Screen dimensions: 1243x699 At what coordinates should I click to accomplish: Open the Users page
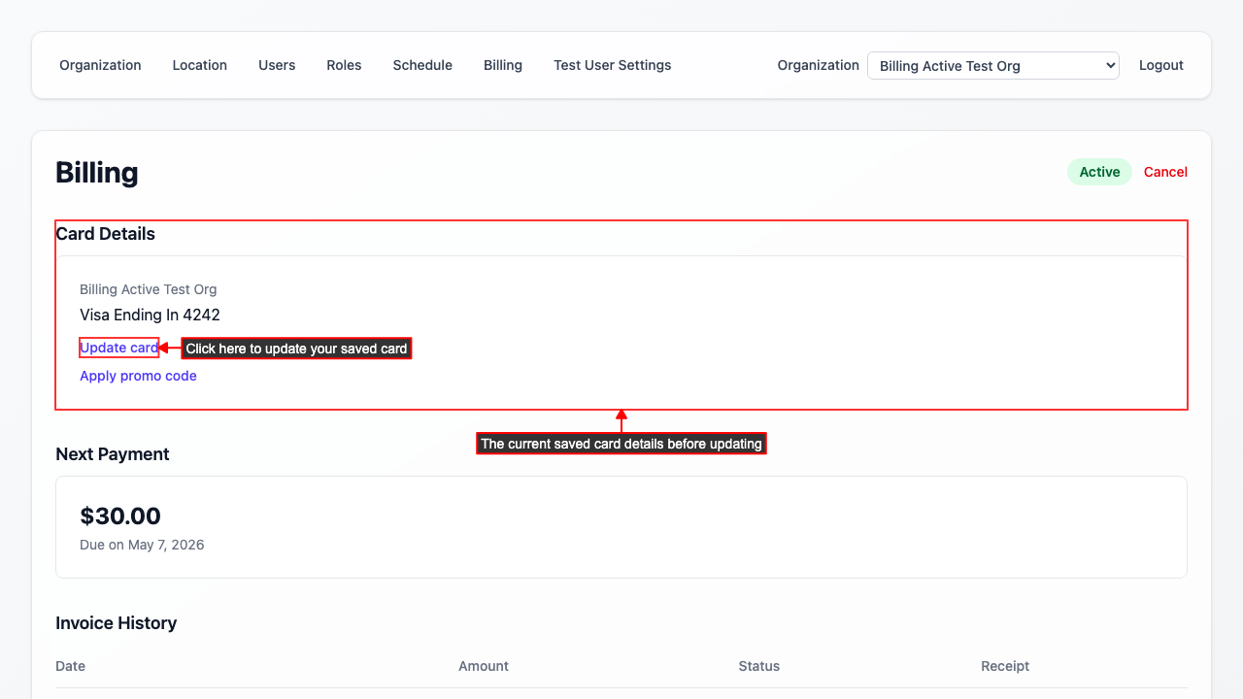tap(277, 65)
